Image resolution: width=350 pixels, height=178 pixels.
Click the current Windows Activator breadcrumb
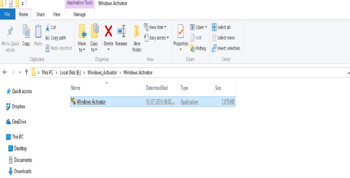tap(138, 73)
